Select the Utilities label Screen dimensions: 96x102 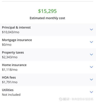(x=8, y=90)
